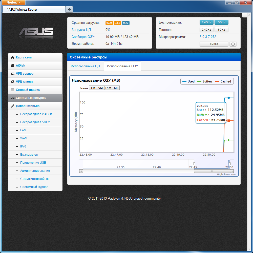Click the navigator scrollbar right arrow
253x253 pixels.
pos(232,171)
